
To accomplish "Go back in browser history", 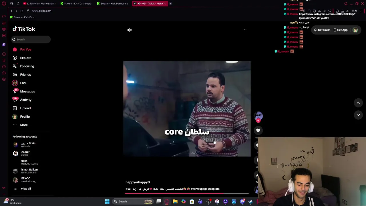I will [11, 11].
